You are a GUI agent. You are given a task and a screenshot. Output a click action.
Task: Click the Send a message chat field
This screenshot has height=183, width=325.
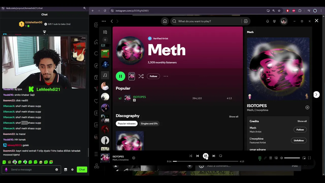click(31, 170)
